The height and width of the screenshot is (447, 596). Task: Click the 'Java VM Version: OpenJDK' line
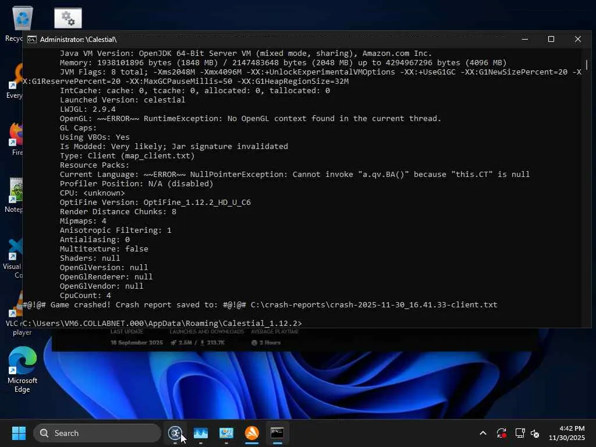coord(246,53)
